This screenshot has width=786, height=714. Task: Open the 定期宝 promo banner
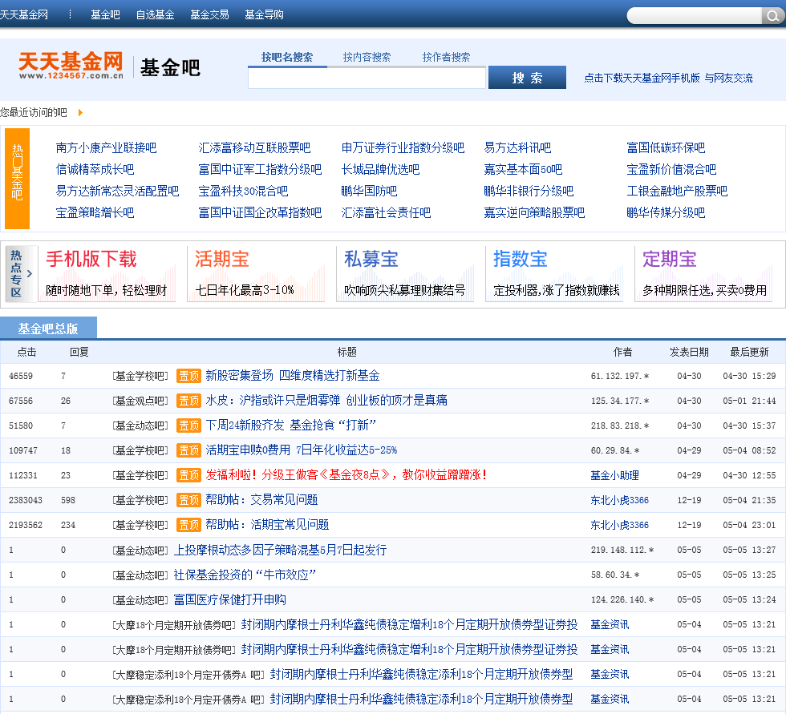703,273
